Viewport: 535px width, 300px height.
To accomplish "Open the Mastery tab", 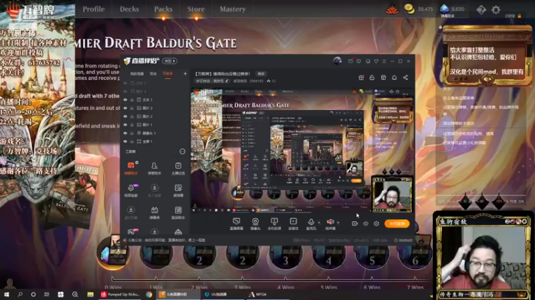I will [x=232, y=9].
